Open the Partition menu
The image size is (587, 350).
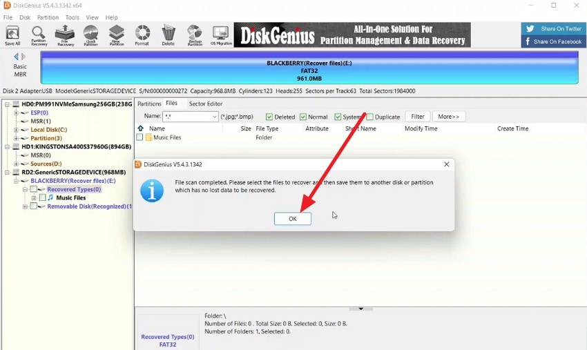[x=48, y=17]
